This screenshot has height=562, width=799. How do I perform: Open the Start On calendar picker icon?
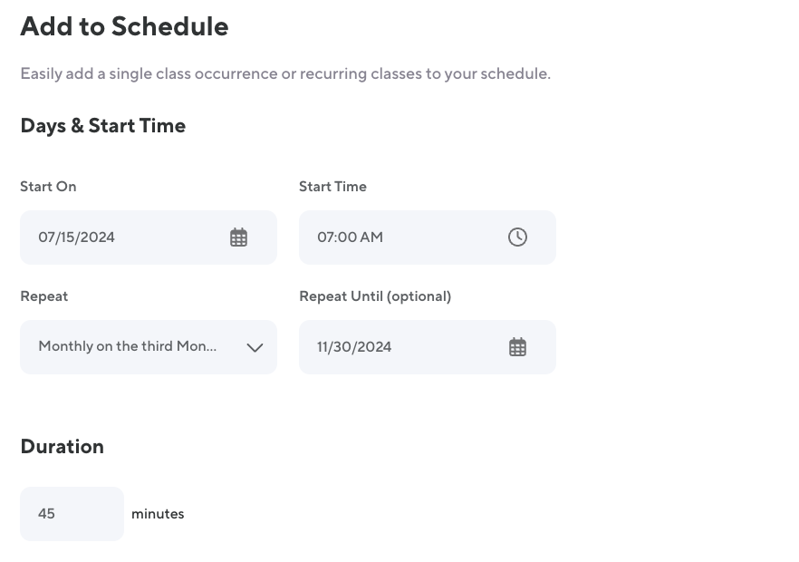click(238, 237)
